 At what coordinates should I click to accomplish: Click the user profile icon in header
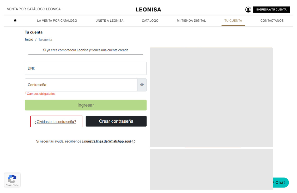tap(248, 10)
